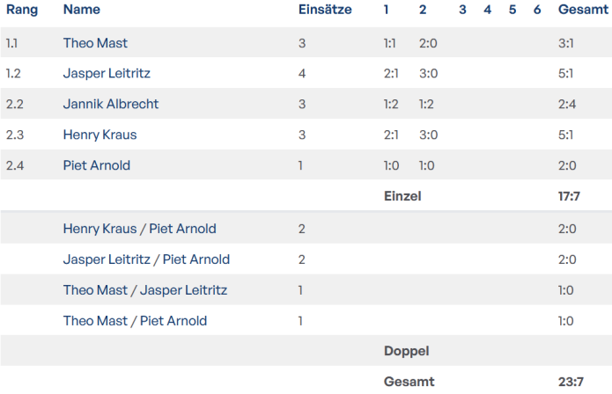Viewport: 612px width, 394px height.
Task: Click rank 2.4 cell for Piet Arnold
Action: 15,165
